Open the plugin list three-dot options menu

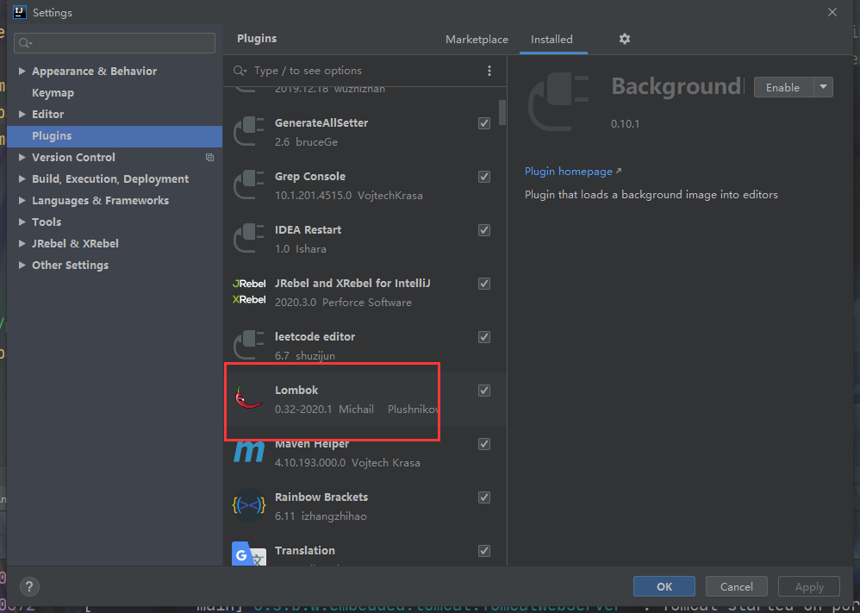(489, 71)
